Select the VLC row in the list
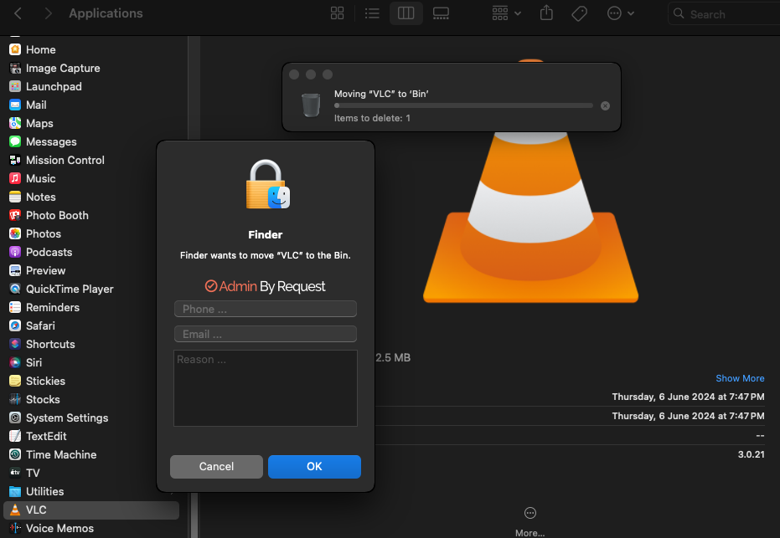The height and width of the screenshot is (538, 780). (x=91, y=510)
